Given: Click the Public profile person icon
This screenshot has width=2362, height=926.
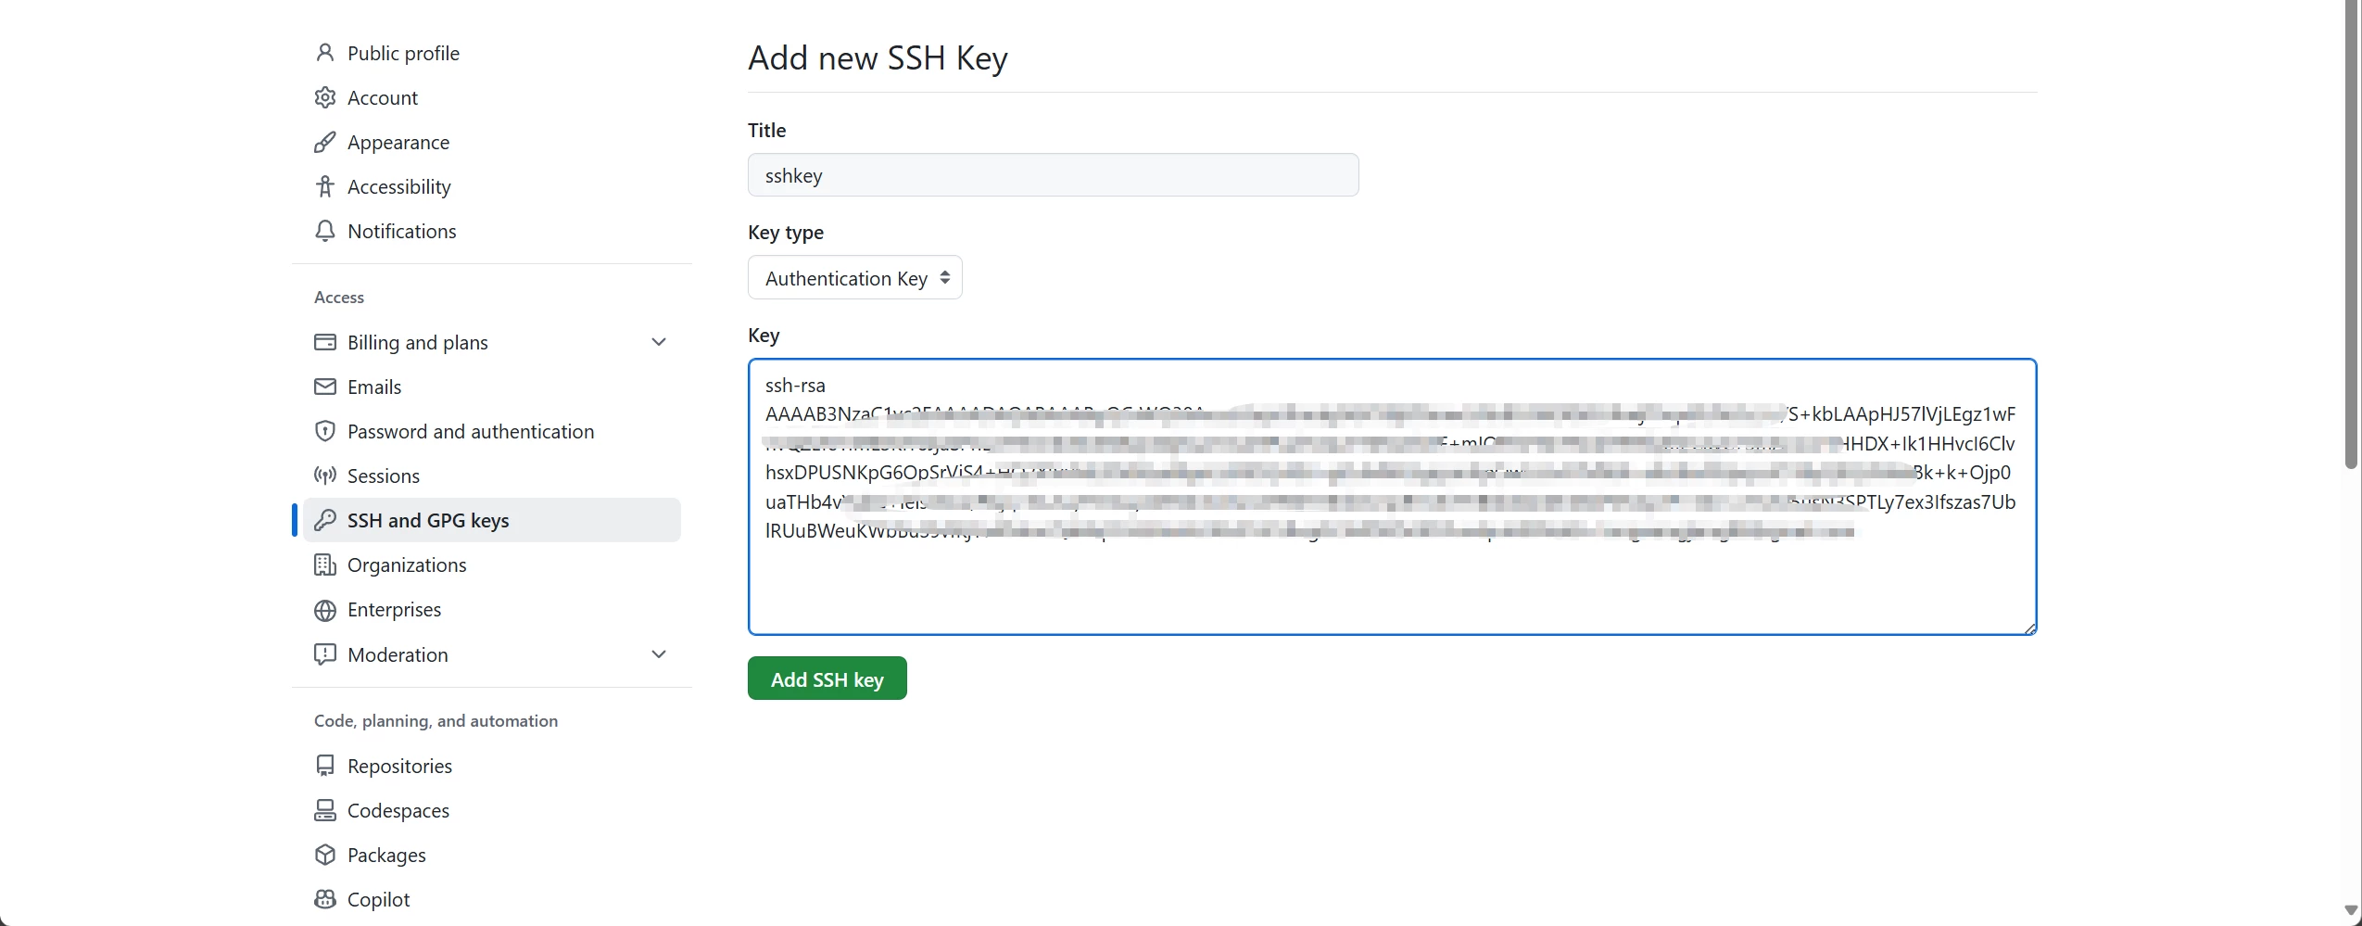Looking at the screenshot, I should click(x=324, y=53).
